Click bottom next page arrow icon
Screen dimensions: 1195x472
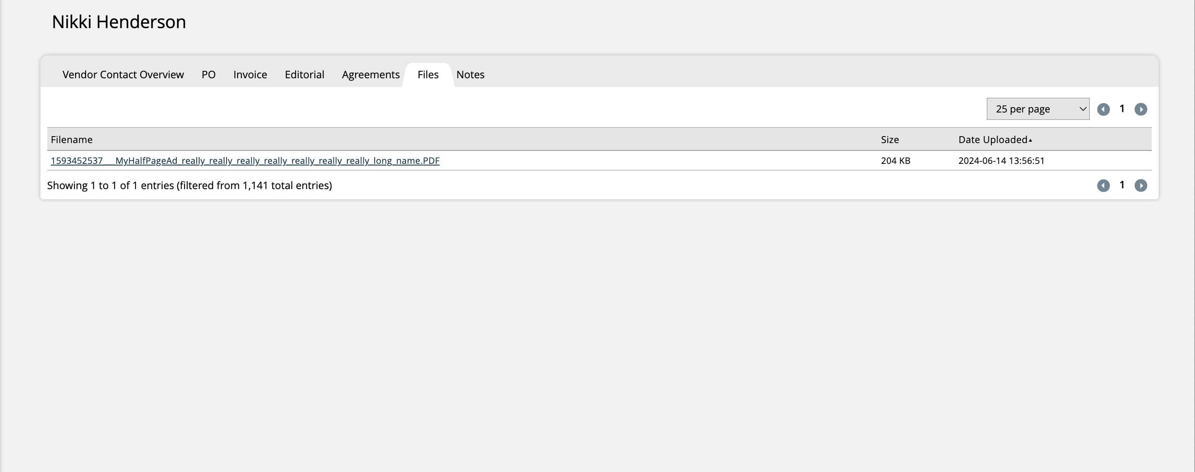click(x=1141, y=186)
